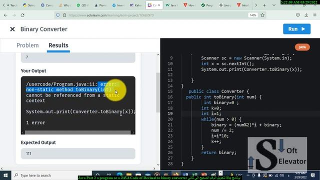Image resolution: width=320 pixels, height=180 pixels.
Task: Open the Pocket save icon
Action: 298,15
